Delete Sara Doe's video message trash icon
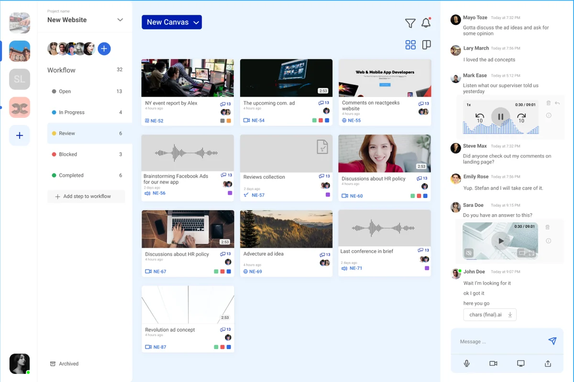 pyautogui.click(x=548, y=228)
